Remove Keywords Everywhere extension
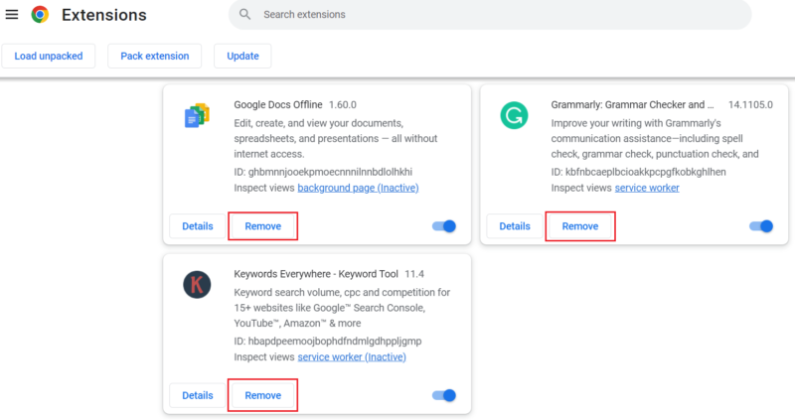Viewport: 795px width, 420px height. click(x=263, y=395)
